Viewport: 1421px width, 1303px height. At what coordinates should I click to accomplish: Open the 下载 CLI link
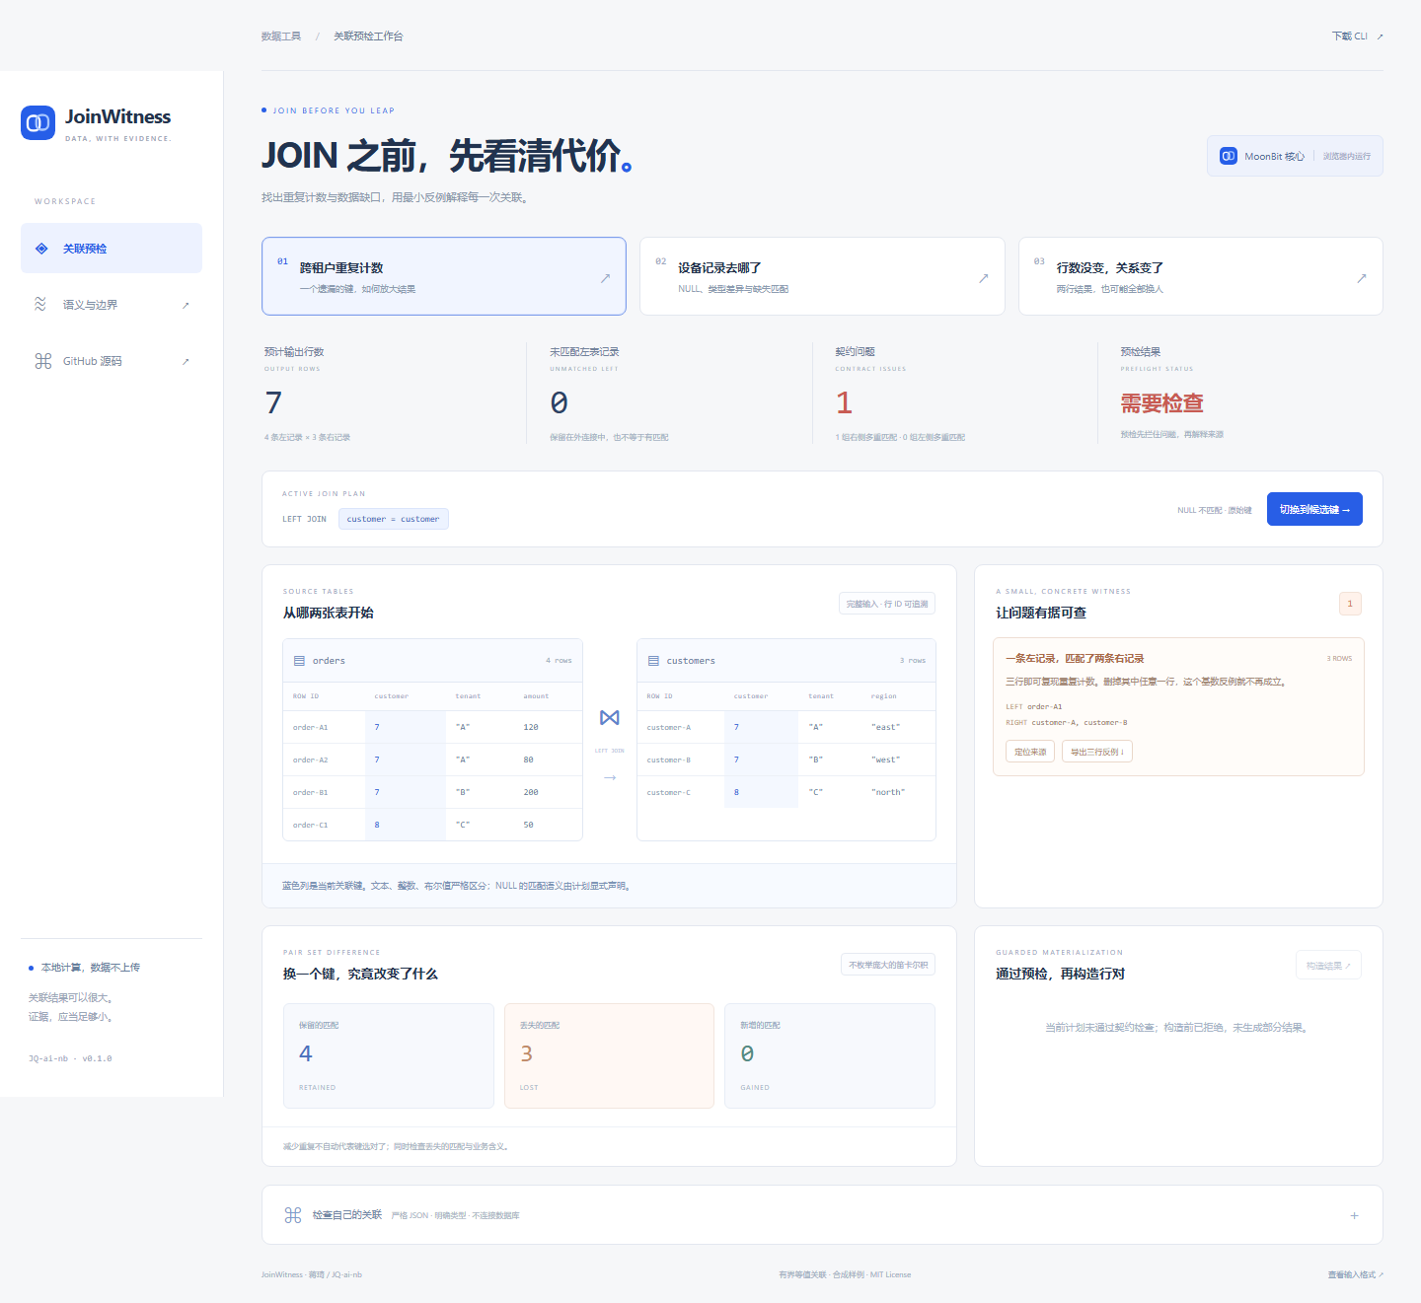pyautogui.click(x=1357, y=36)
